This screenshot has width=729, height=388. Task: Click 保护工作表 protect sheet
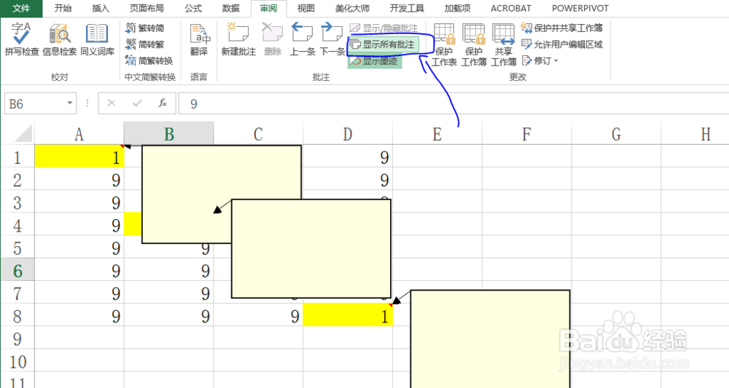pyautogui.click(x=444, y=45)
